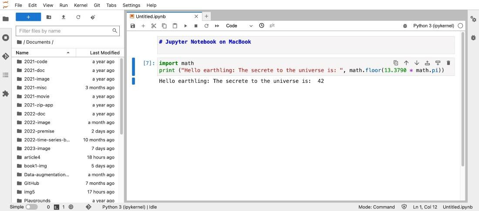Create a new folder in file browser

(49, 17)
